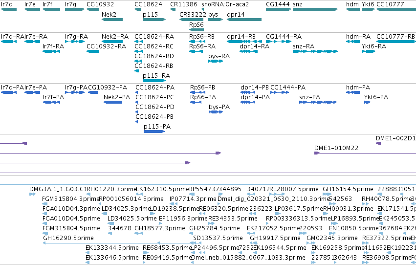Click the RpS6-RB transcript label
Image resolution: width=416 pixels, height=265 pixels.
tap(201, 36)
